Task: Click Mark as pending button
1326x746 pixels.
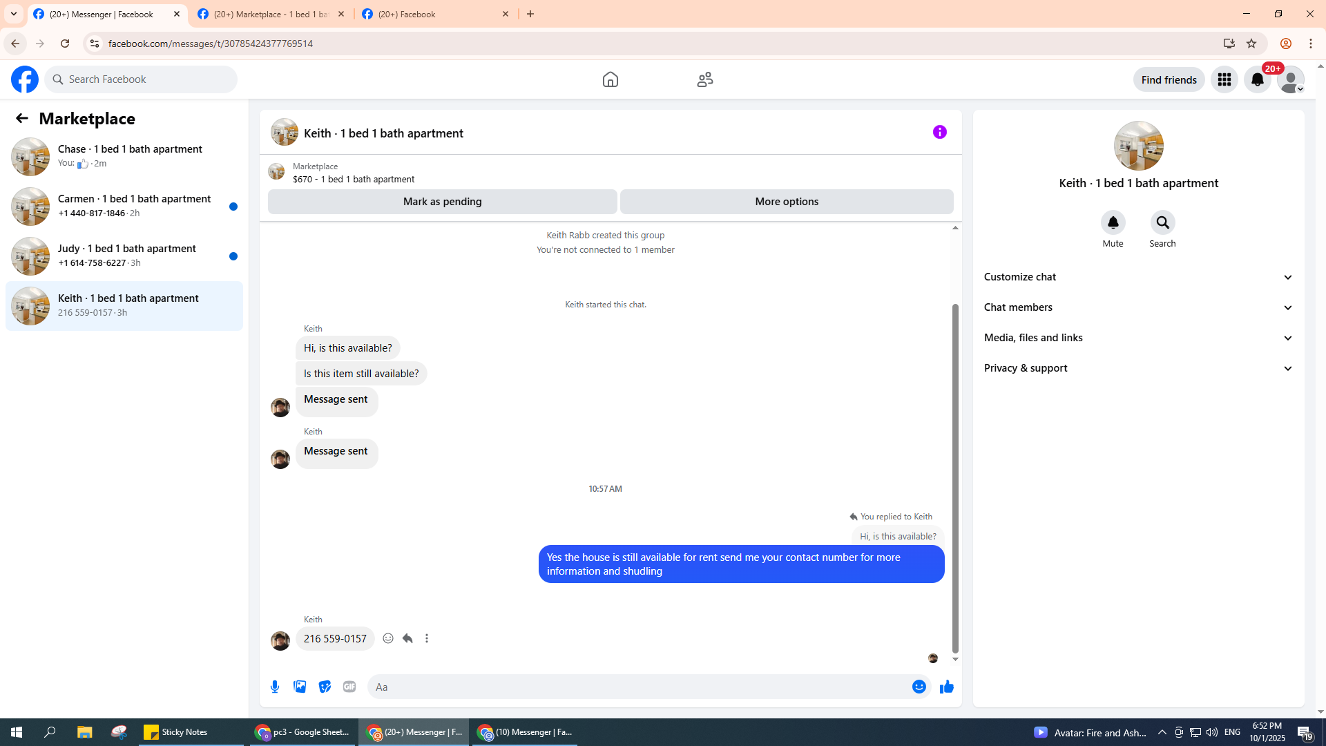Action: pos(442,202)
